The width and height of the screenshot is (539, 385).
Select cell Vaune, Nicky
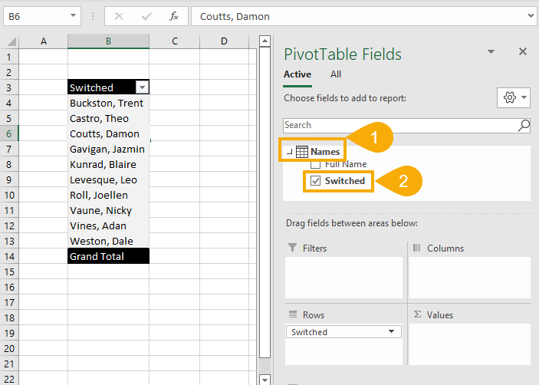pos(108,210)
